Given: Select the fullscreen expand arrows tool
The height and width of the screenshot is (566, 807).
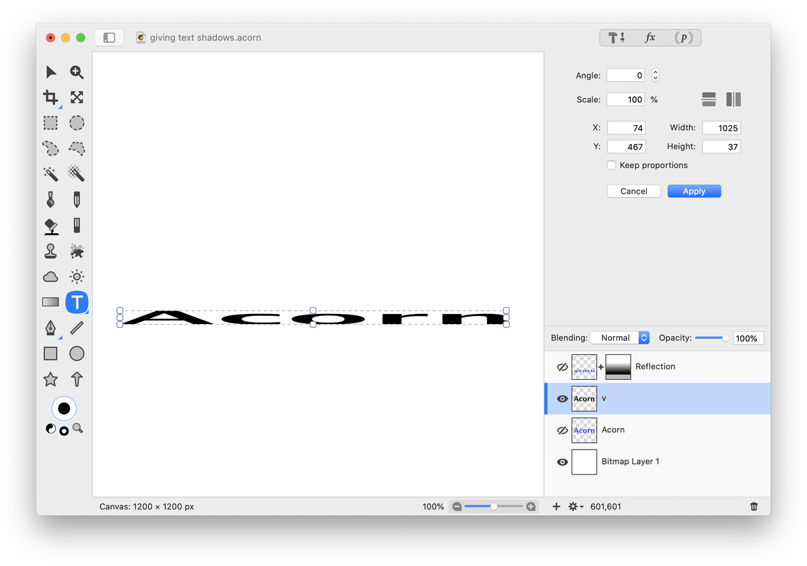Looking at the screenshot, I should (77, 97).
